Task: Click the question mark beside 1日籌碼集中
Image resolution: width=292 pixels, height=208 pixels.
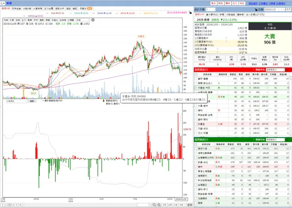Action: (x=226, y=38)
